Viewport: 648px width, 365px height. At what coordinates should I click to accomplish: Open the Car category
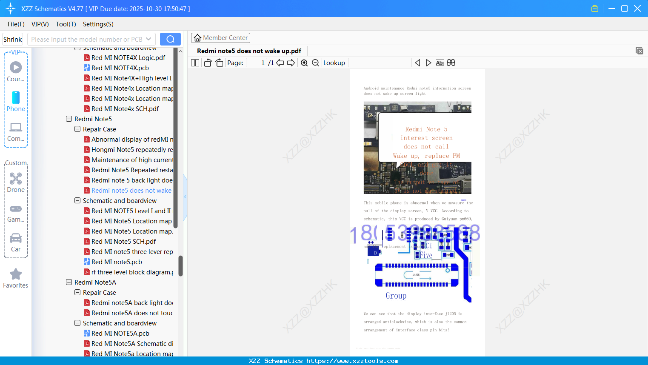click(x=16, y=242)
